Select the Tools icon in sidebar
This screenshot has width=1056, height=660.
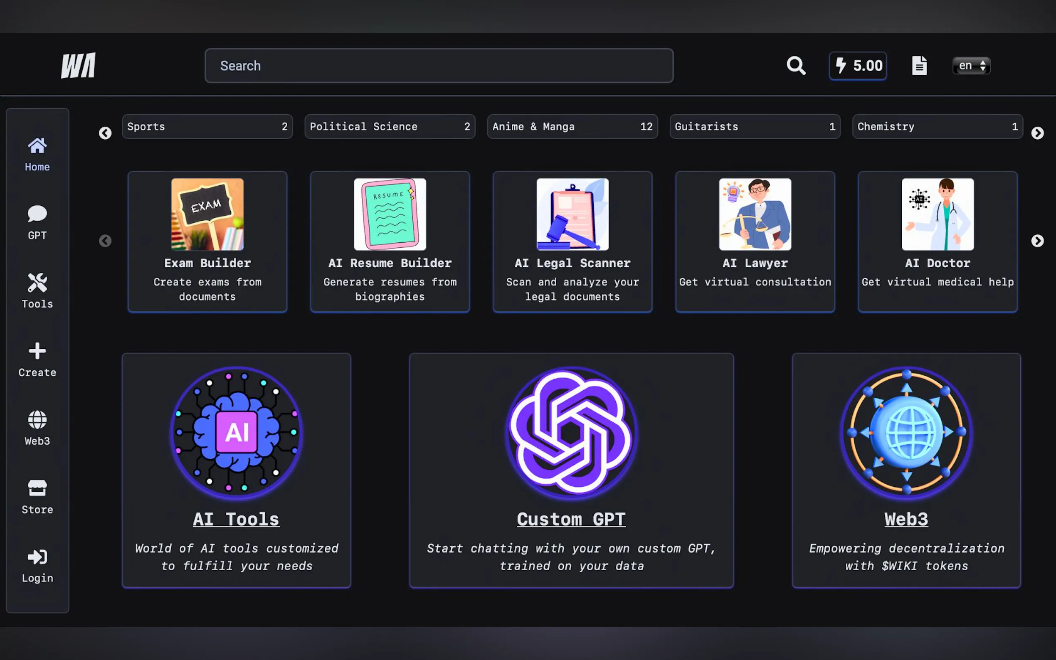point(37,290)
